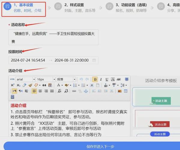Set left-to-right text direction

coord(14,91)
